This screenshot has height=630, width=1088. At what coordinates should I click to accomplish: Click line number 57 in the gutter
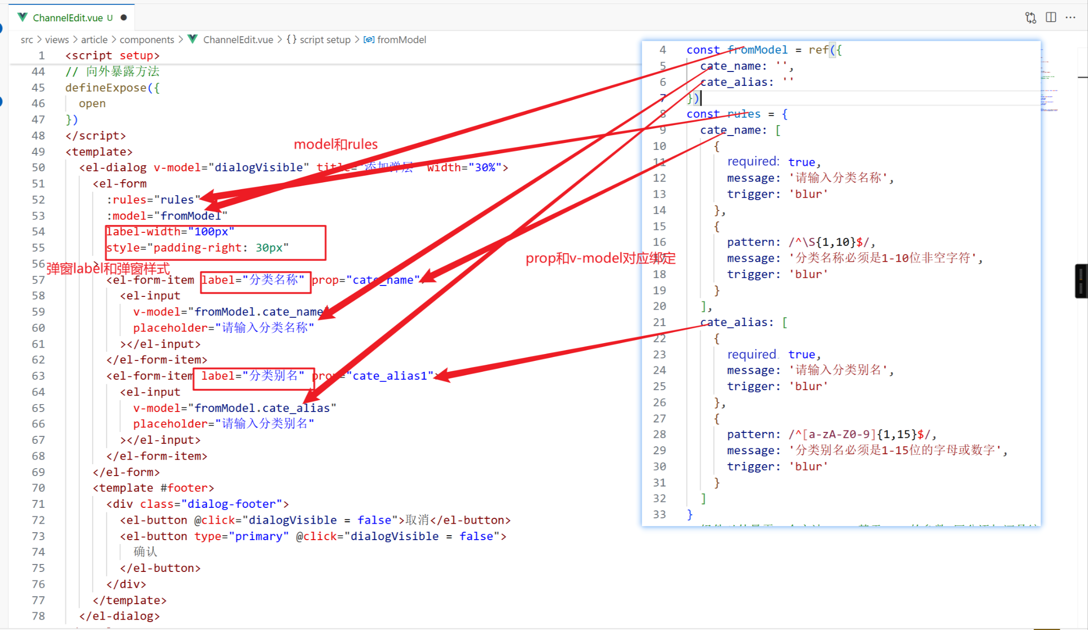point(38,280)
